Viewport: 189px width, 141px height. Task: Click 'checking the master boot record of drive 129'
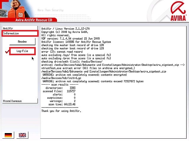tap(73, 48)
